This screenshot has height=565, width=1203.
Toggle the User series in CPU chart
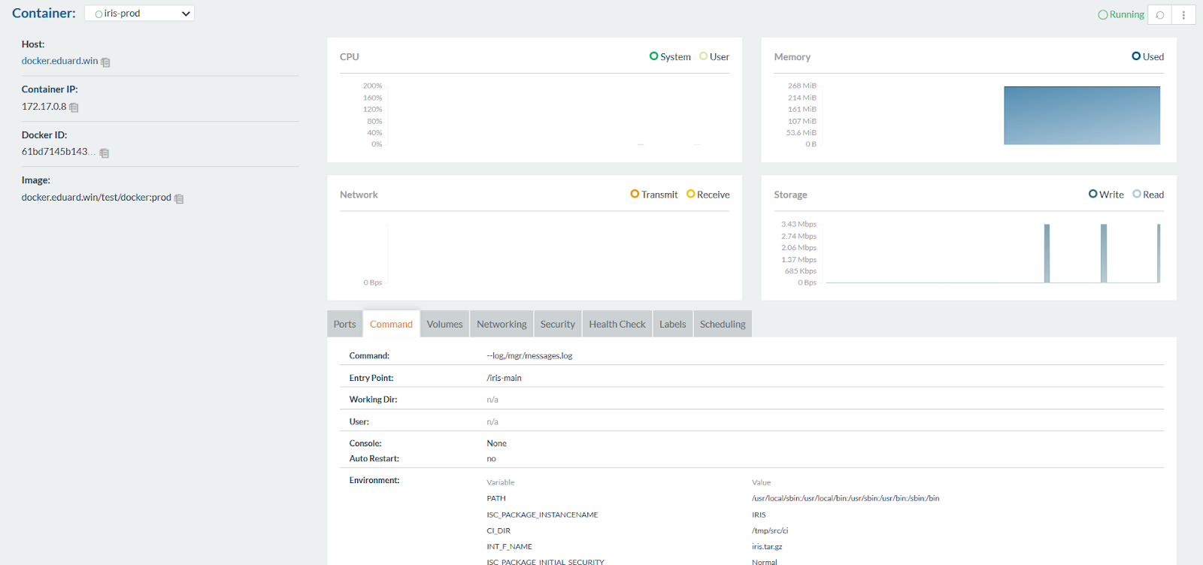714,57
